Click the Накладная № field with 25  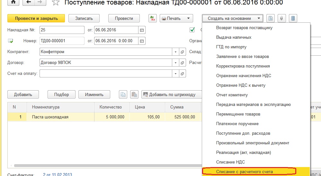pyautogui.click(x=62, y=30)
